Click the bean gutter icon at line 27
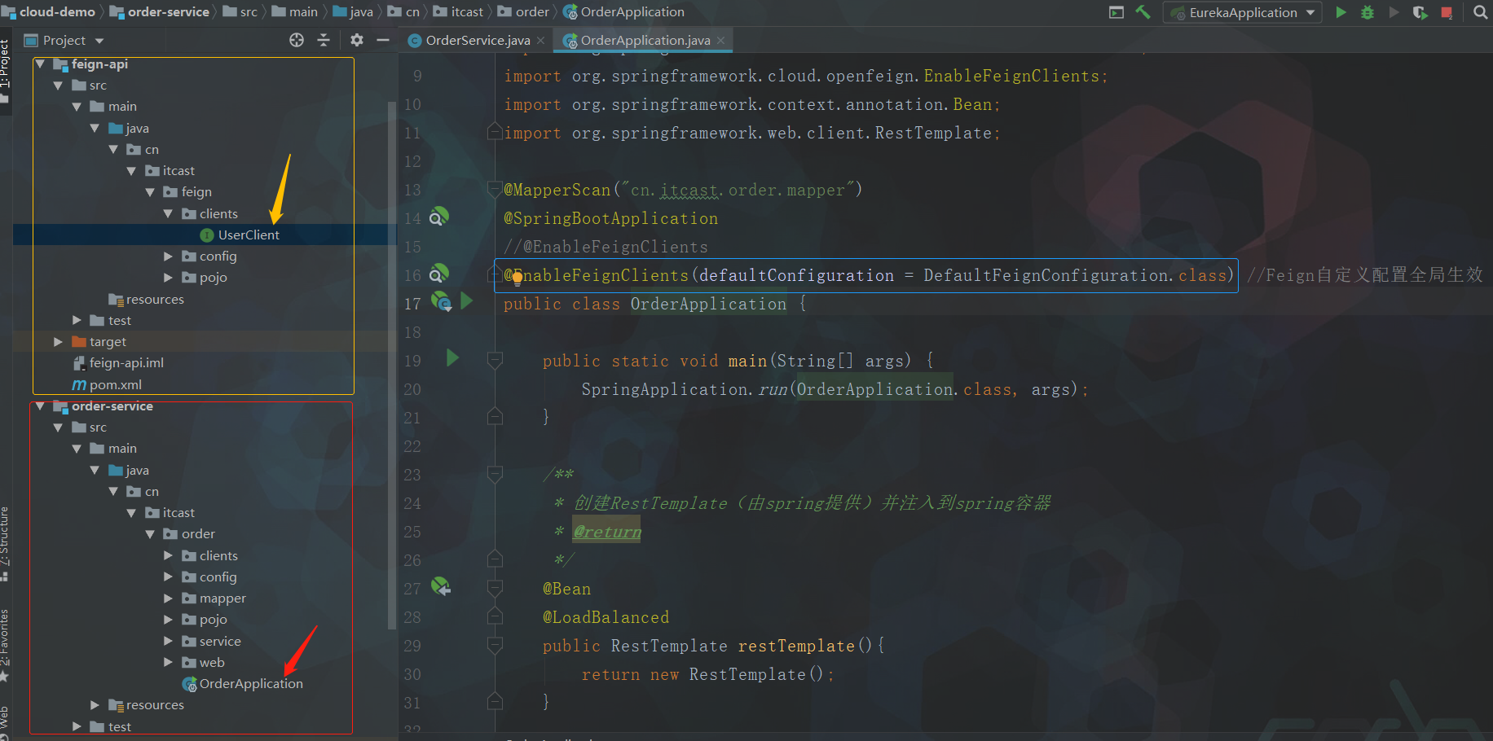 (441, 586)
